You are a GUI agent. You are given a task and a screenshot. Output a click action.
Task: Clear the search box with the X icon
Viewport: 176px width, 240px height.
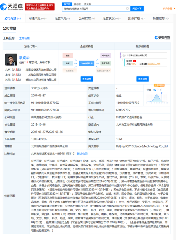coord(127,9)
